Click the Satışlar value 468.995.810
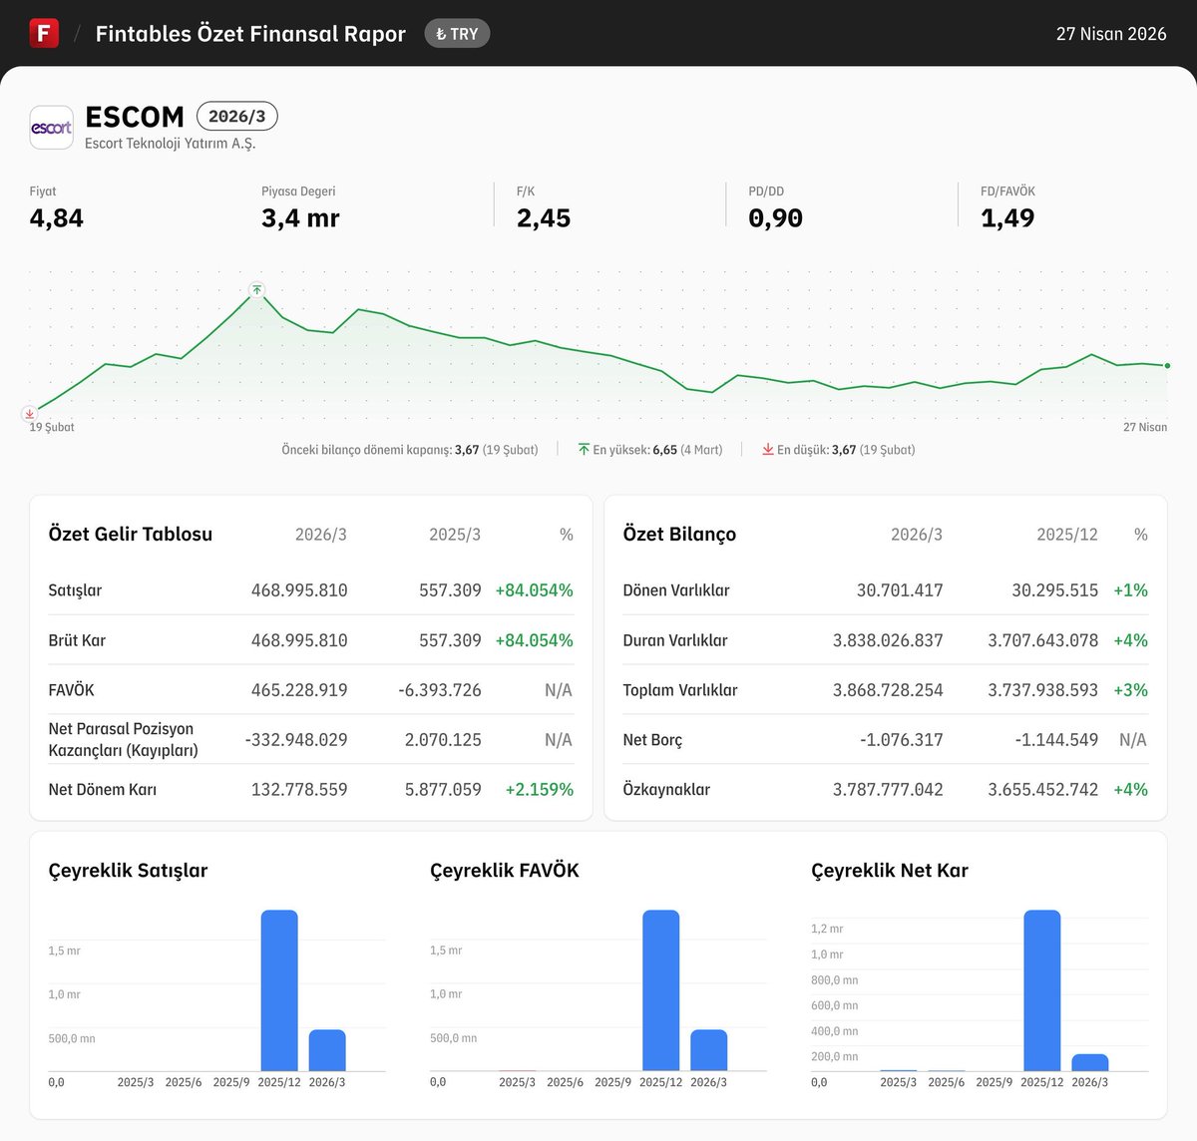The image size is (1197, 1141). point(299,590)
